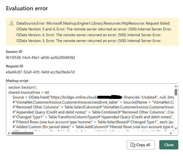Click the "Added Custom (fin period date)" line
Viewport: 183px width, 156px height.
(x=93, y=127)
